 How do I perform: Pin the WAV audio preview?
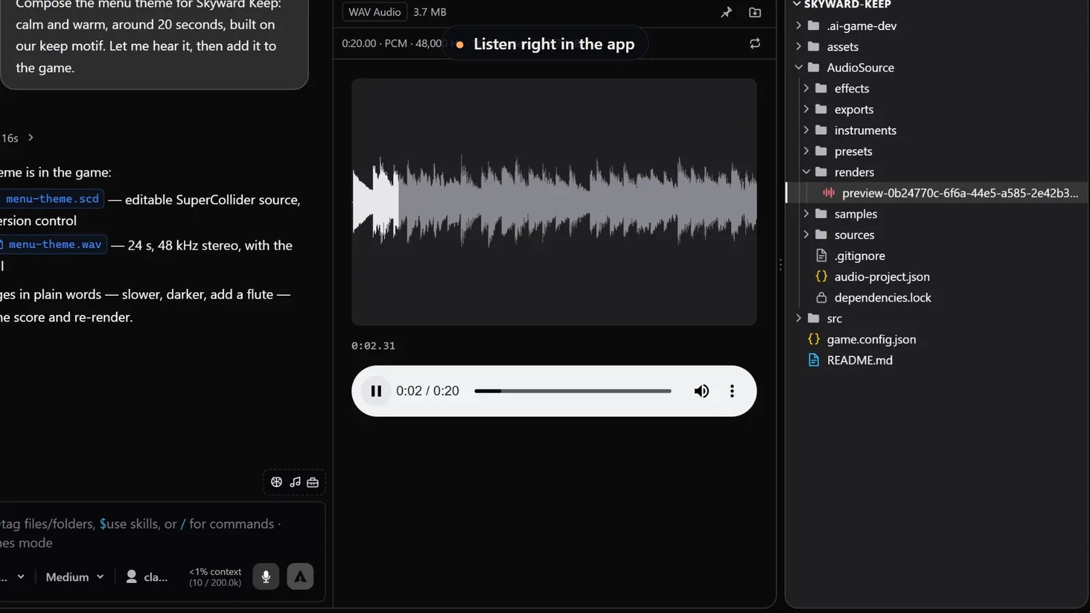[726, 12]
